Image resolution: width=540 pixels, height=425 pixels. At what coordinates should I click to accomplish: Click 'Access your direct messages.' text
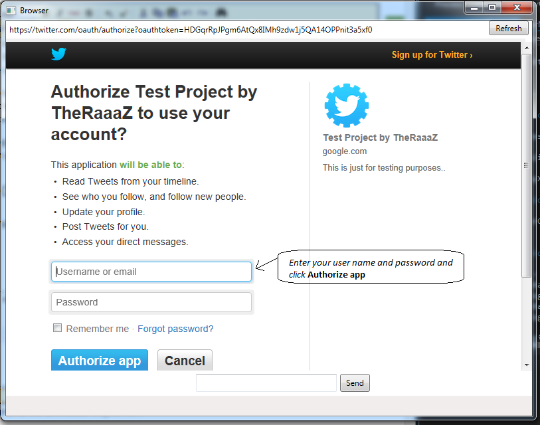pos(125,242)
